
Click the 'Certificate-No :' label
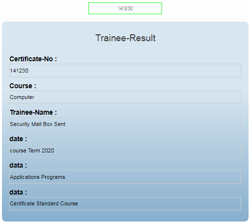tap(33, 59)
